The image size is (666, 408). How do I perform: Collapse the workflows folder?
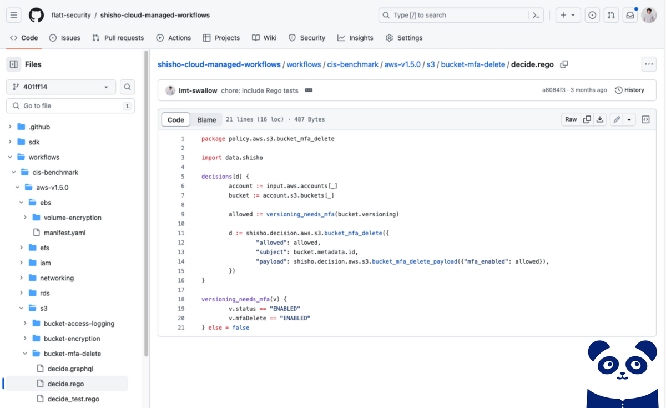point(10,157)
